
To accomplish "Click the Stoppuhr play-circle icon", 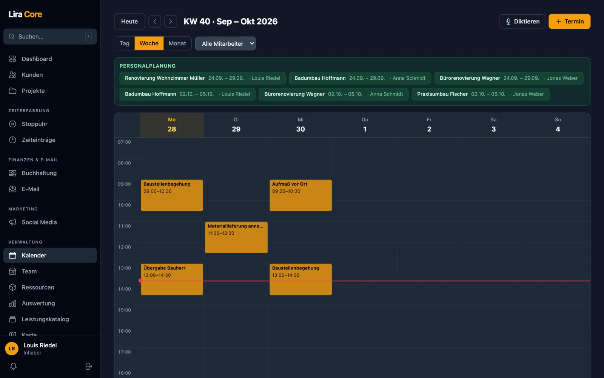I will click(x=12, y=124).
